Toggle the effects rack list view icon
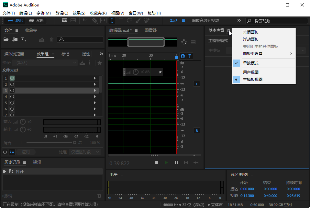Viewport: 310px width, 208px height. pyautogui.click(x=12, y=152)
